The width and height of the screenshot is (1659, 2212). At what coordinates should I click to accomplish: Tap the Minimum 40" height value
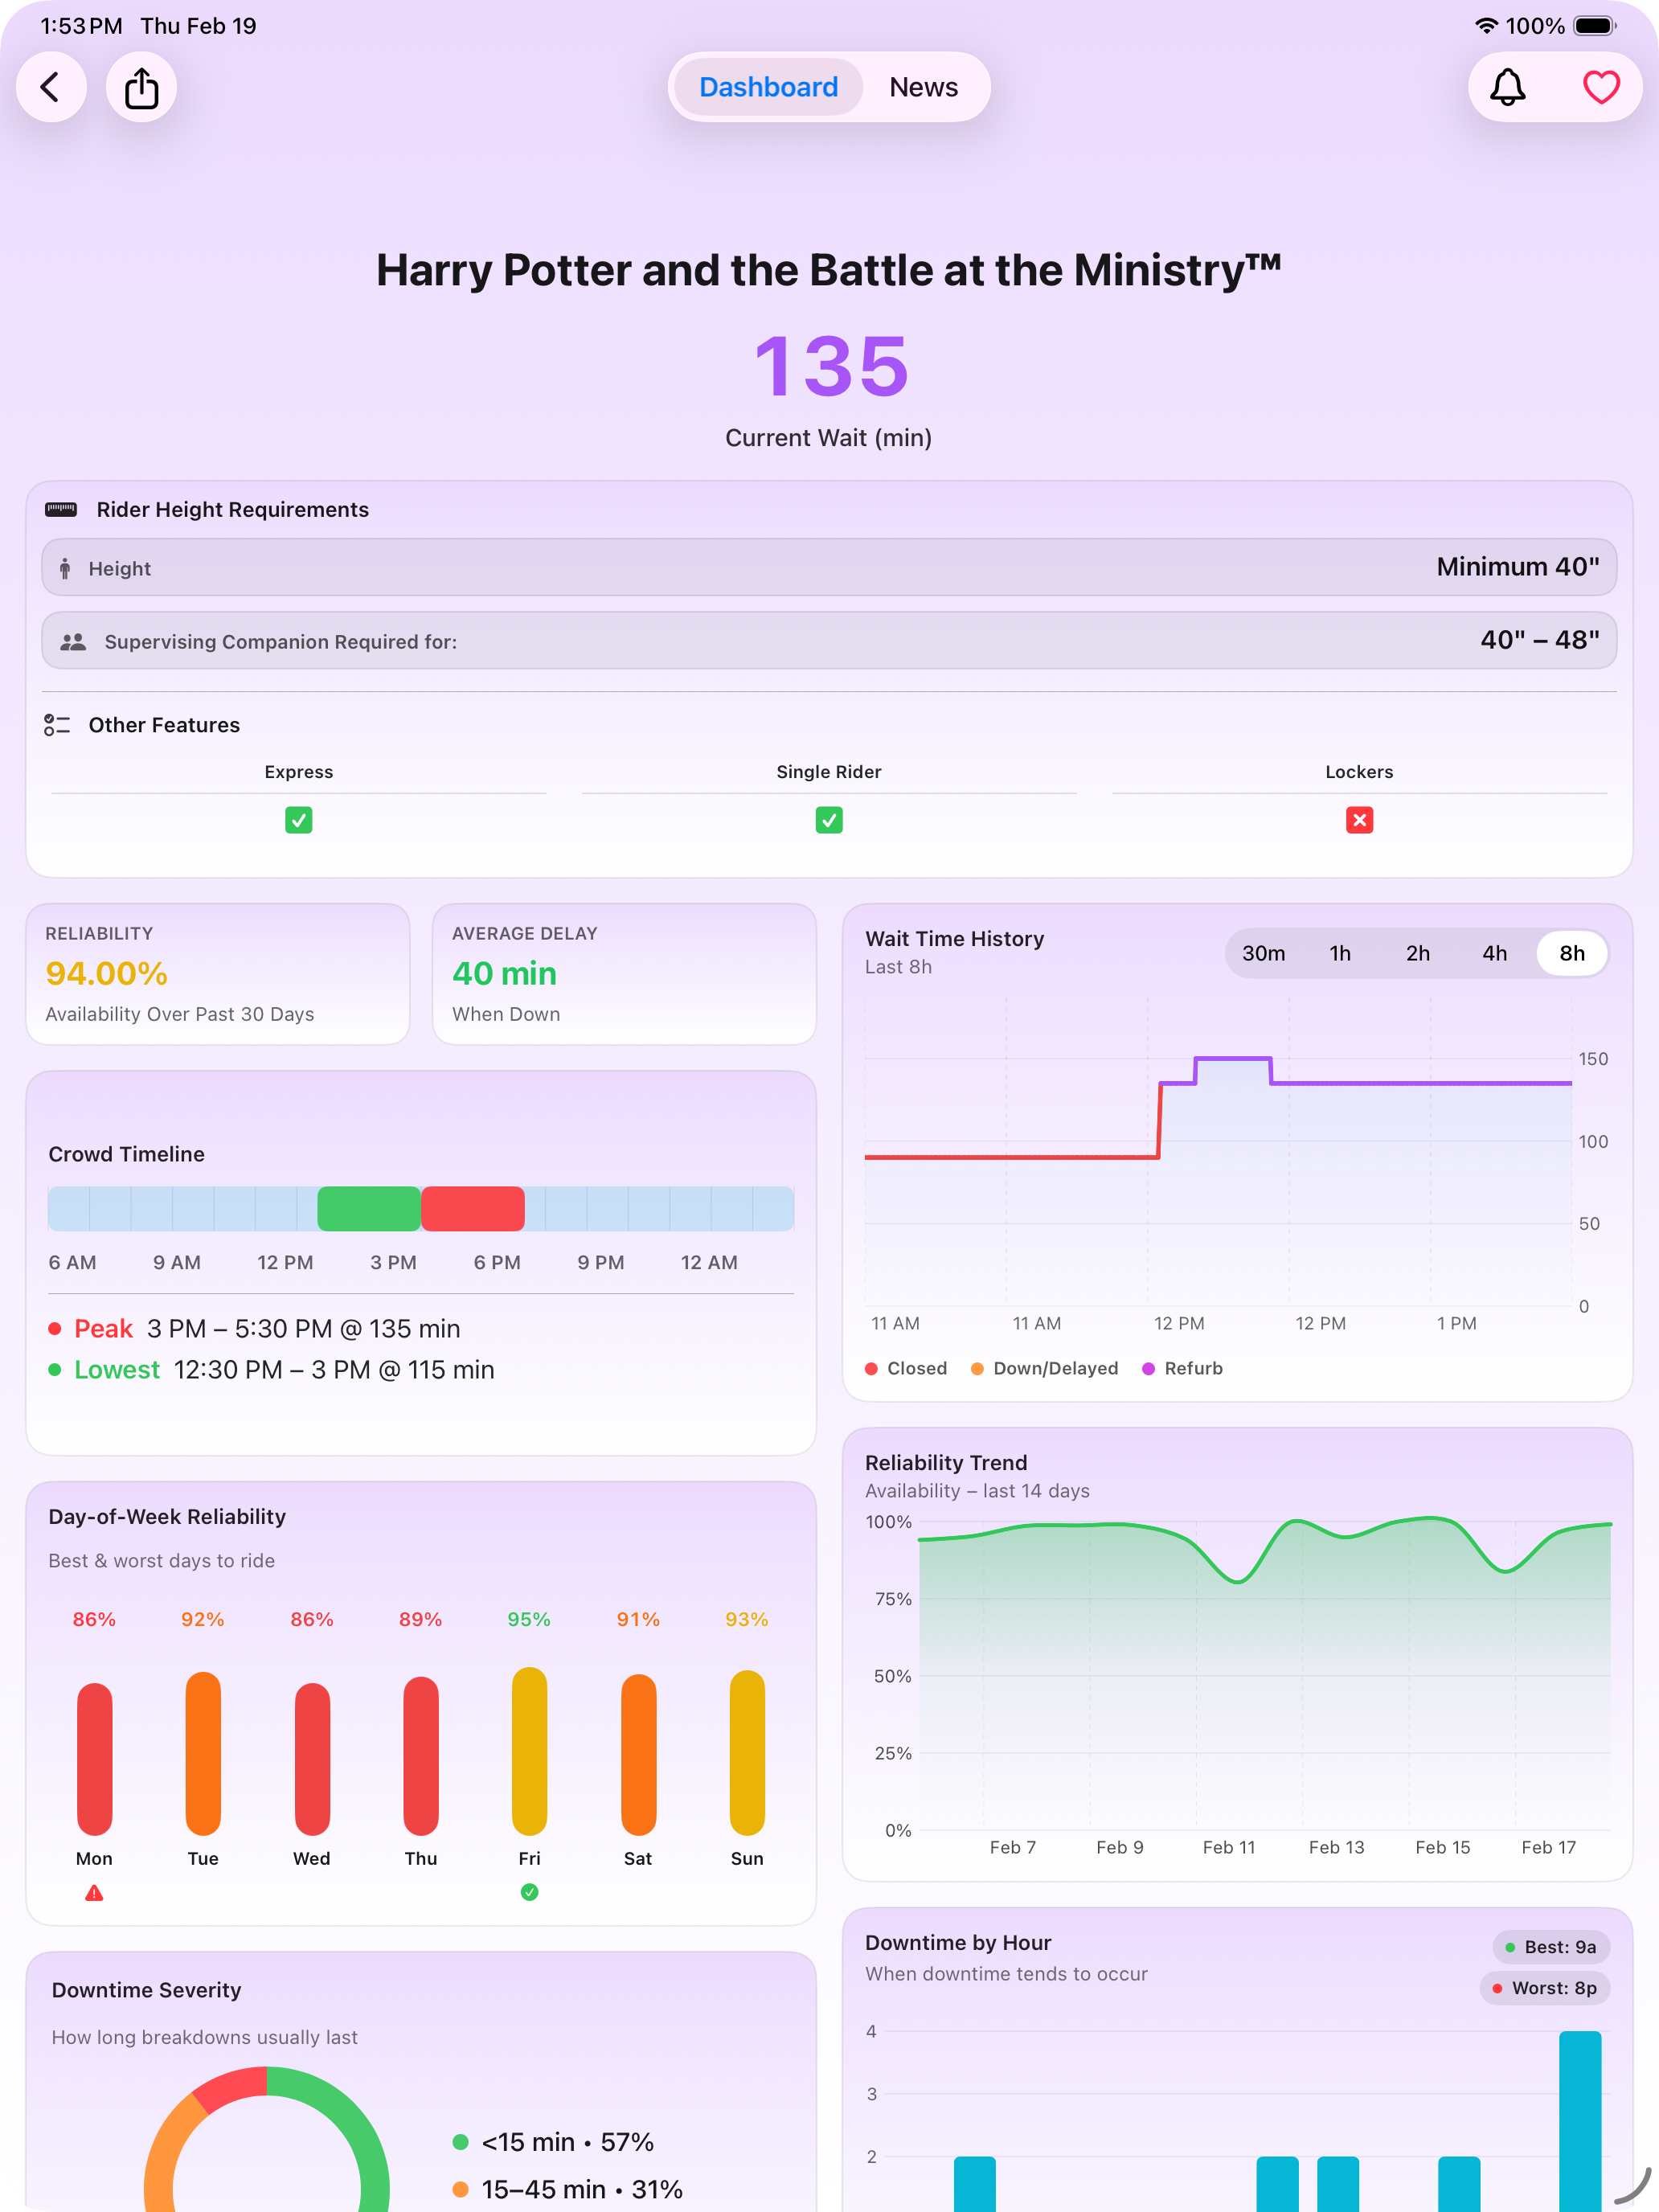pos(1517,567)
